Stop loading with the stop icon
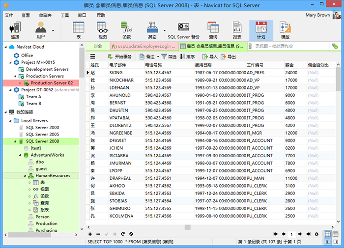 click(x=131, y=234)
